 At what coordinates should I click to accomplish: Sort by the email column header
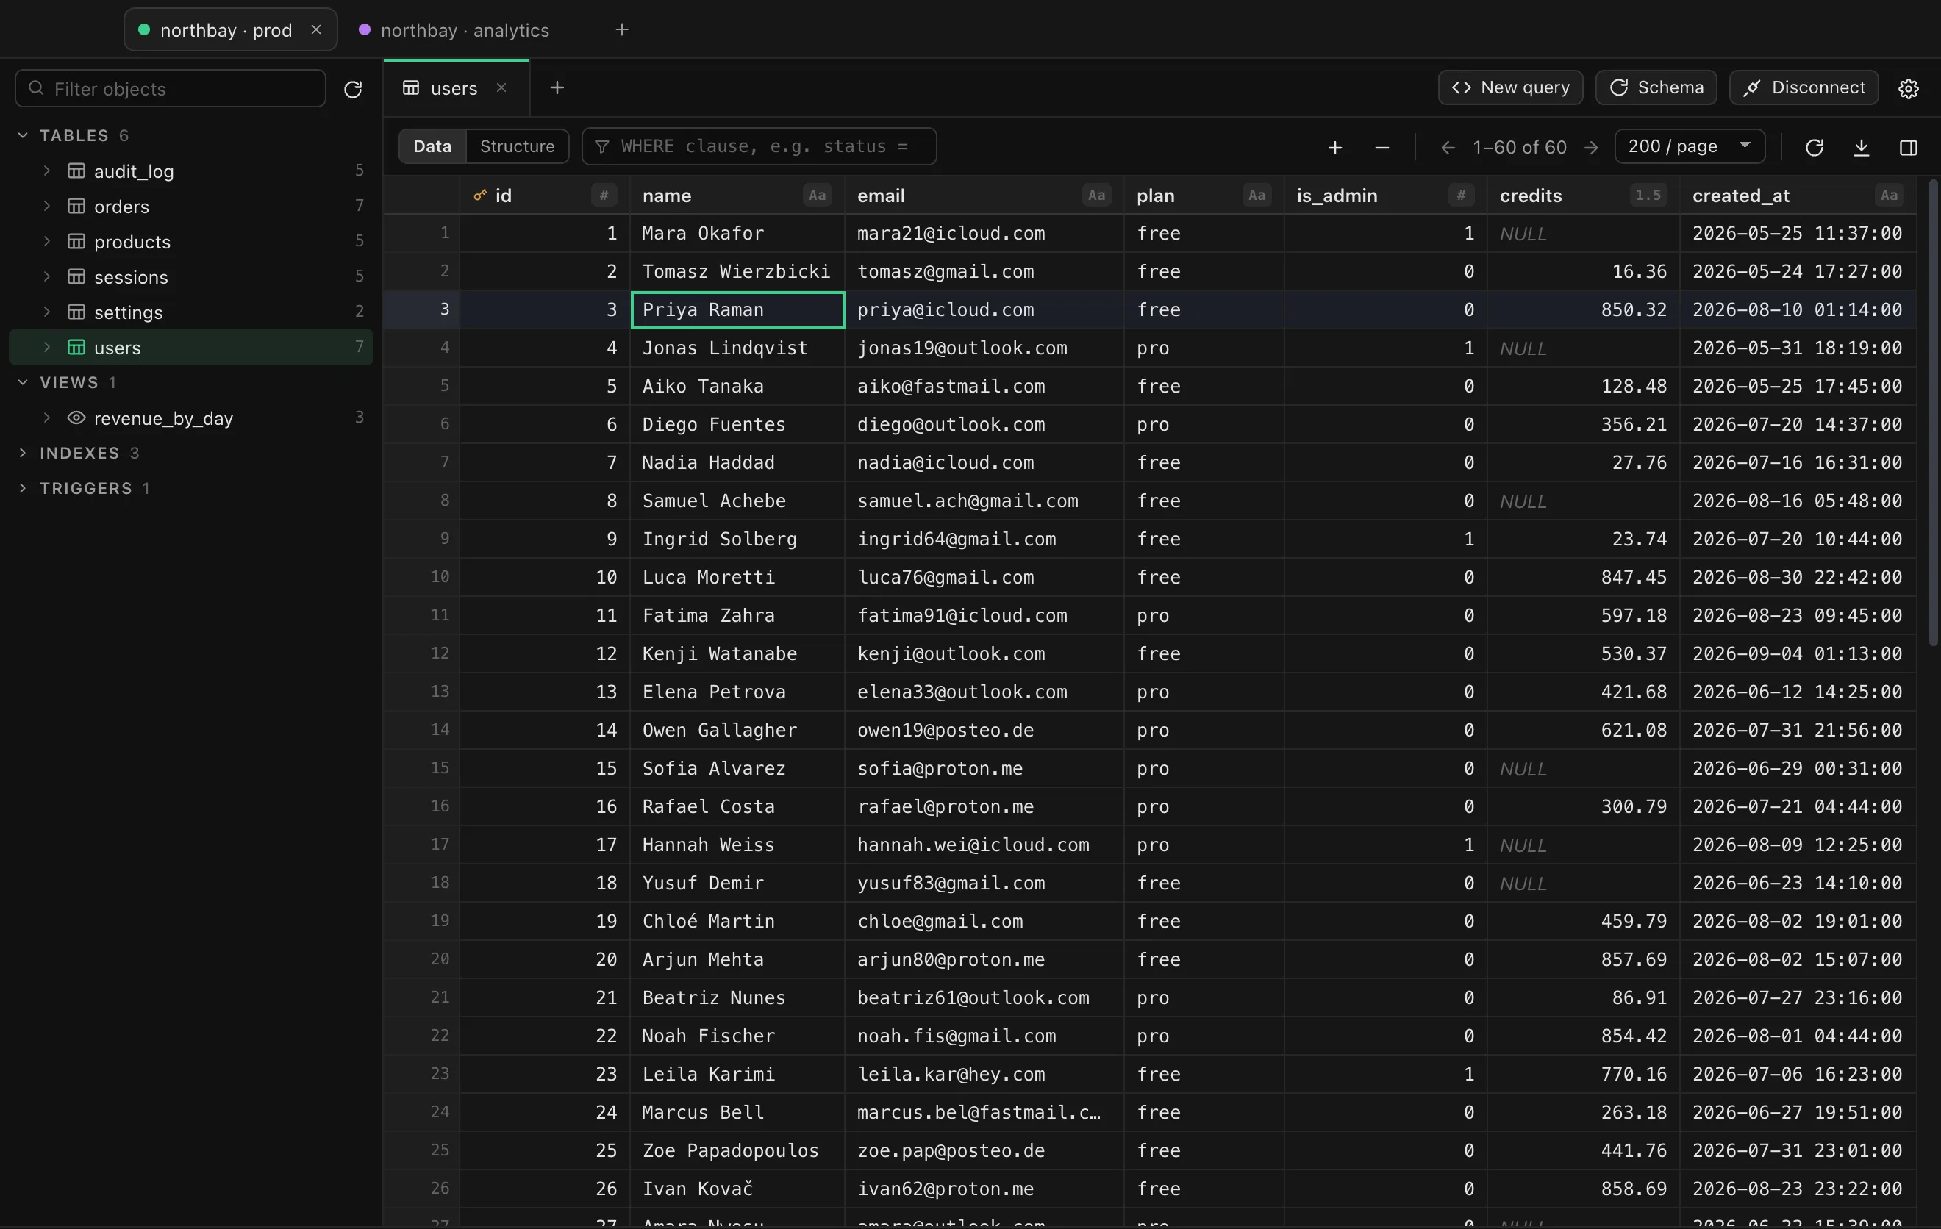881,196
